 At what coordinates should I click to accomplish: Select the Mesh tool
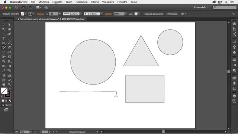tap(4, 66)
